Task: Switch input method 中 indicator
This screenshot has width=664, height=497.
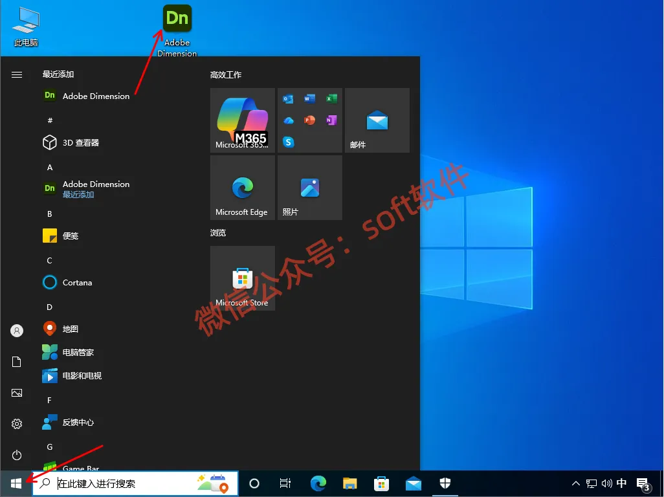Action: (622, 483)
